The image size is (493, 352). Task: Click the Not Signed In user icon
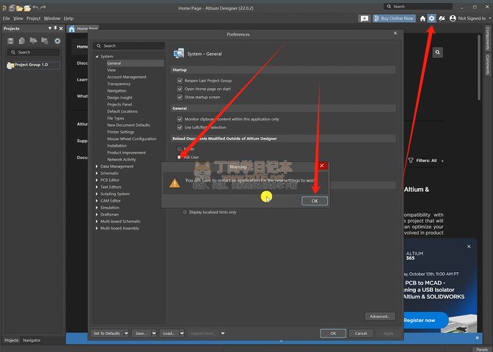coord(453,18)
